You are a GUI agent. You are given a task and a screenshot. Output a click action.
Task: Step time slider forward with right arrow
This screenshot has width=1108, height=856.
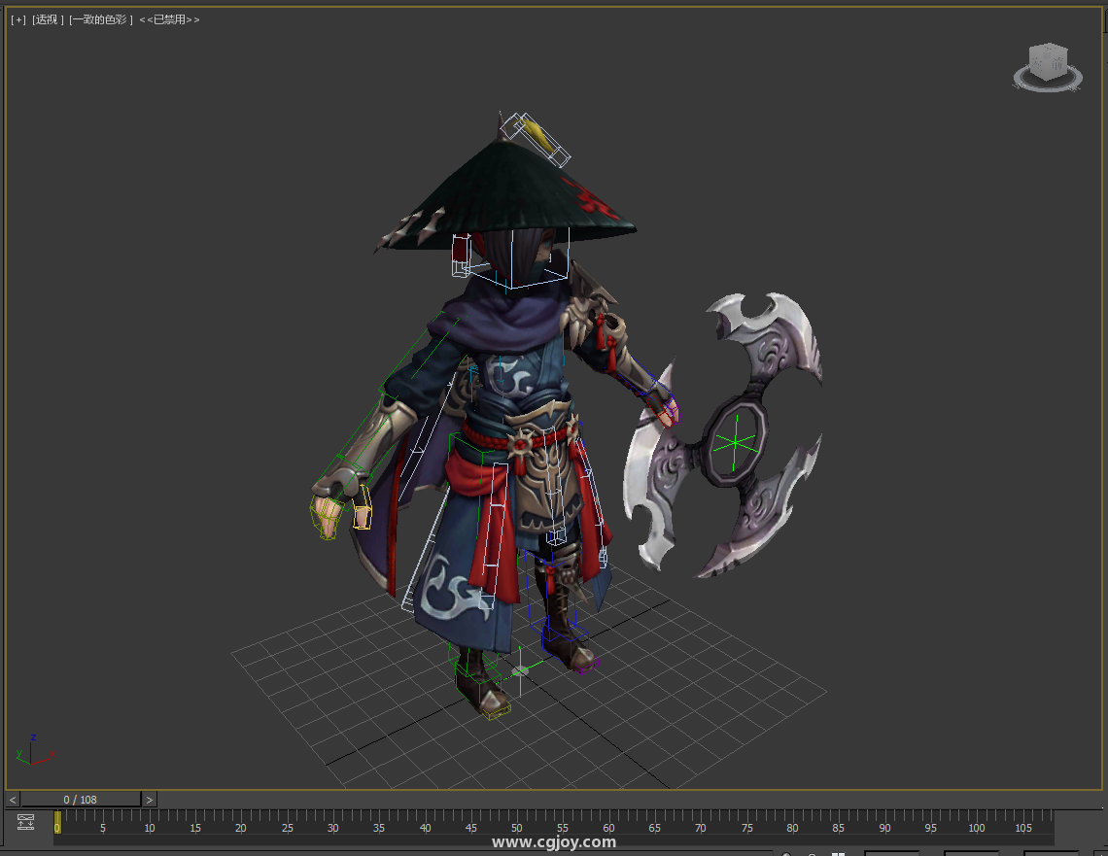click(149, 800)
